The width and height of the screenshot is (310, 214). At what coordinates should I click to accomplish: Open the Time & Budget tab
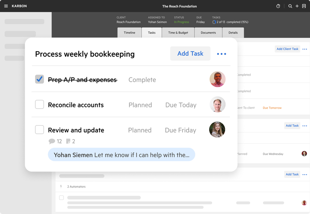pos(178,33)
